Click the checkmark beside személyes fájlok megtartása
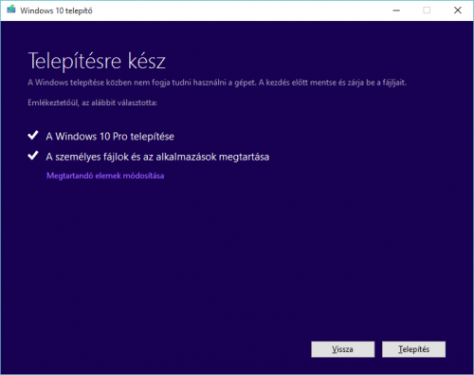 (33, 156)
